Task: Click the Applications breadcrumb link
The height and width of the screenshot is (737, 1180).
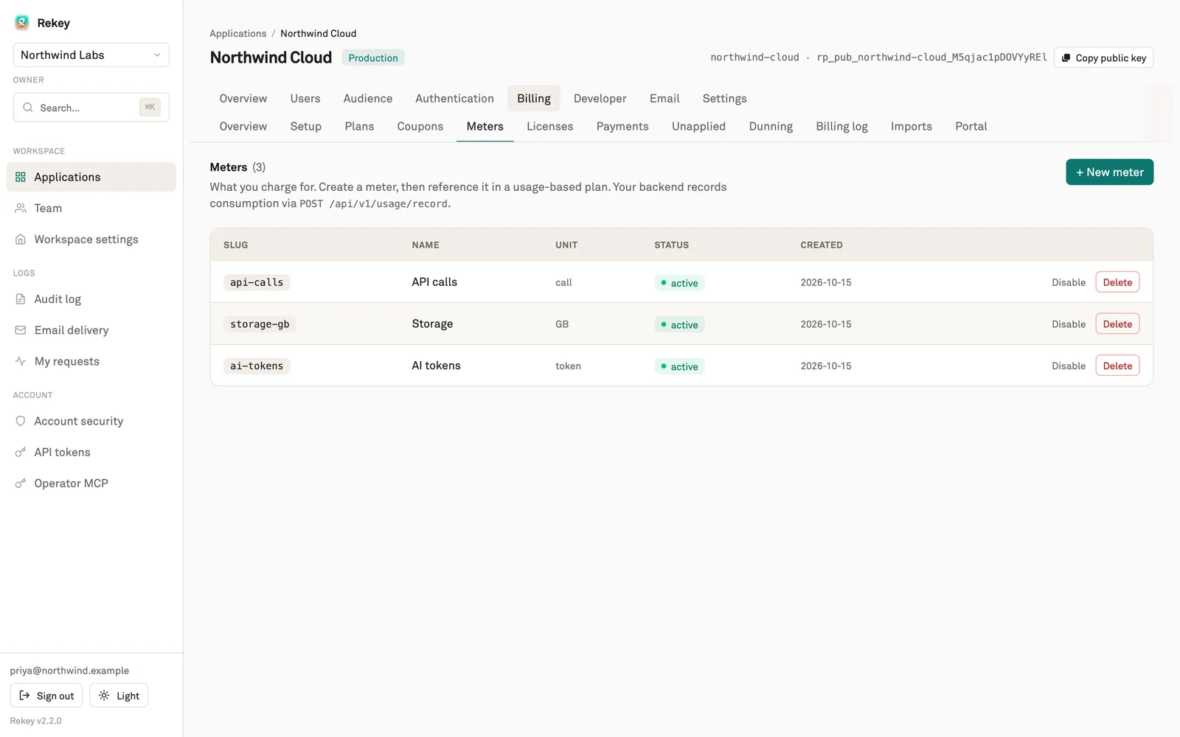Action: click(x=237, y=34)
